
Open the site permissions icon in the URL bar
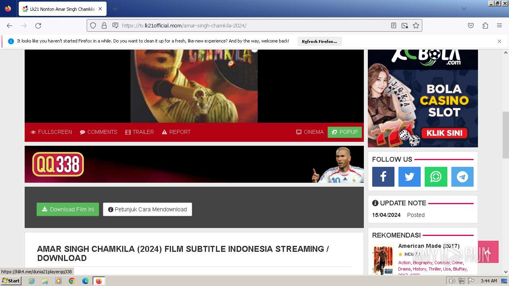pyautogui.click(x=115, y=25)
